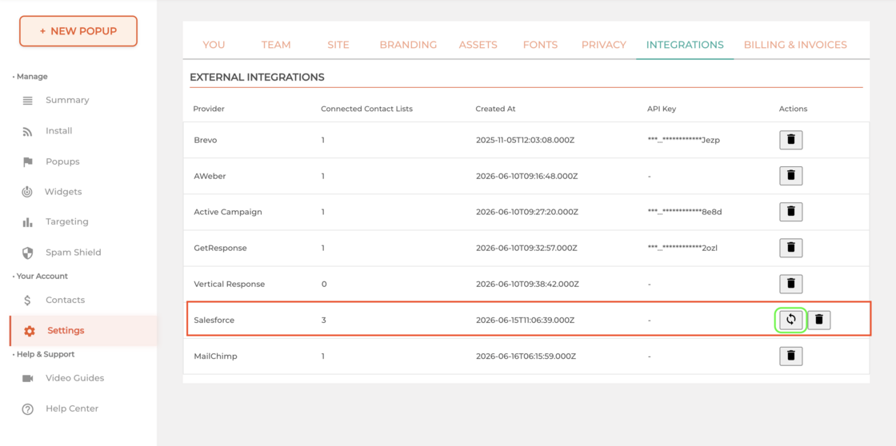
Task: Open Video Guides
Action: (x=75, y=378)
